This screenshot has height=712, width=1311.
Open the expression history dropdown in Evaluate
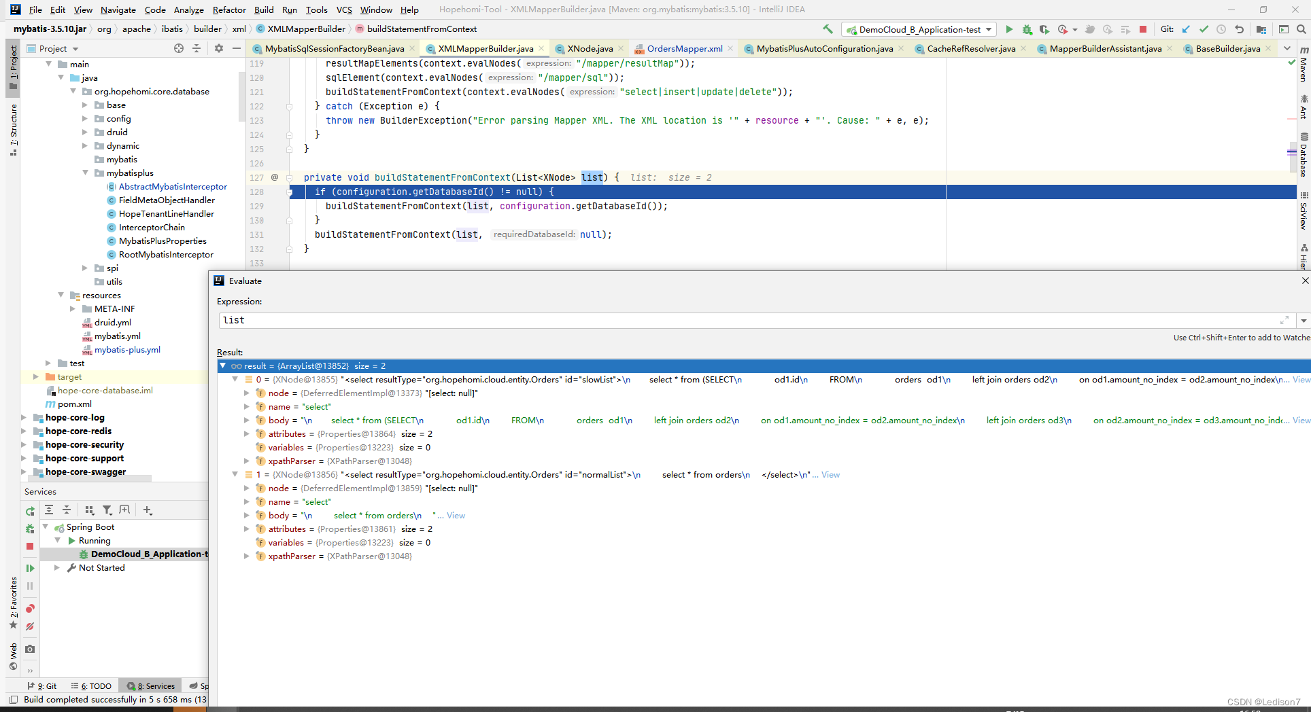pyautogui.click(x=1304, y=321)
